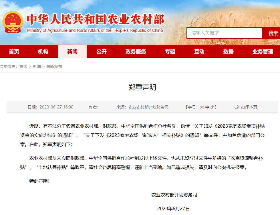Open the 业务管理 navigation item
This screenshot has height=215, width=280.
pos(263,52)
